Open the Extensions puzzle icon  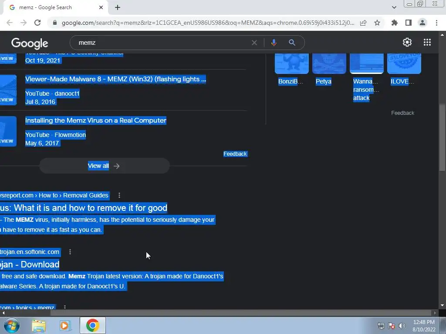(x=395, y=23)
